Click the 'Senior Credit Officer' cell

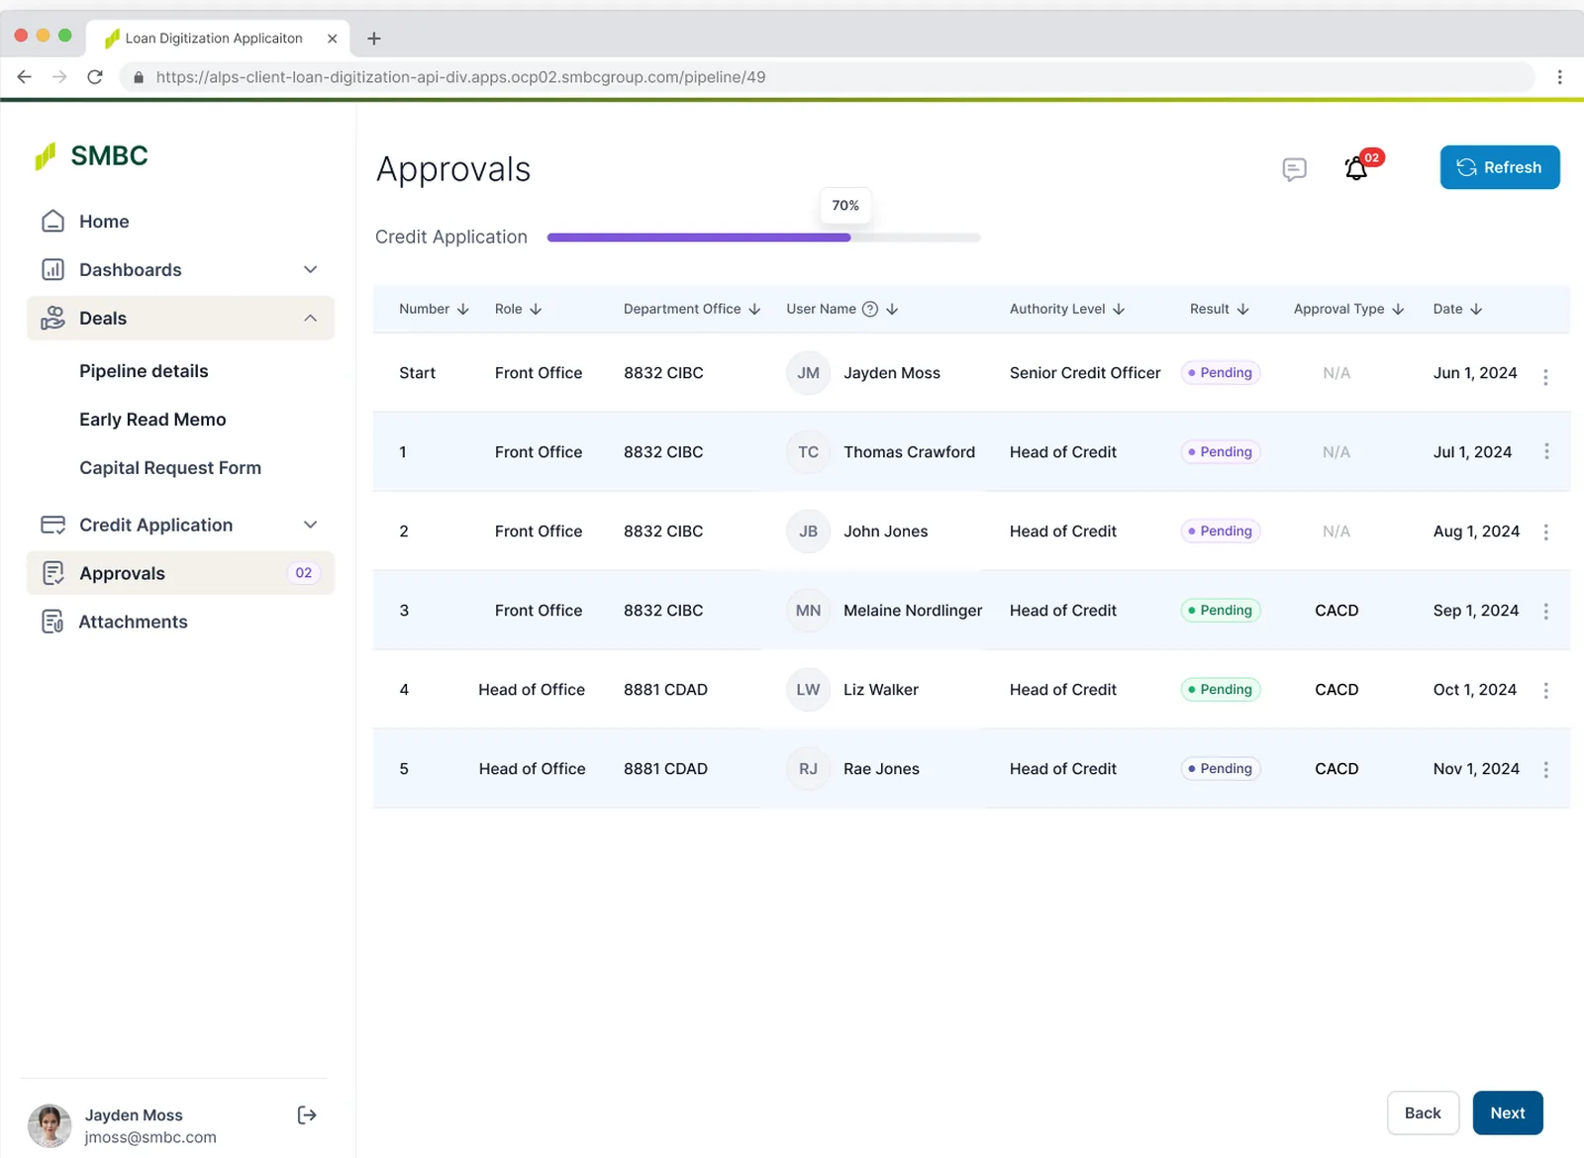tap(1085, 373)
